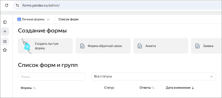Open favorites via the star icon
The height and width of the screenshot is (98, 222).
point(5,50)
